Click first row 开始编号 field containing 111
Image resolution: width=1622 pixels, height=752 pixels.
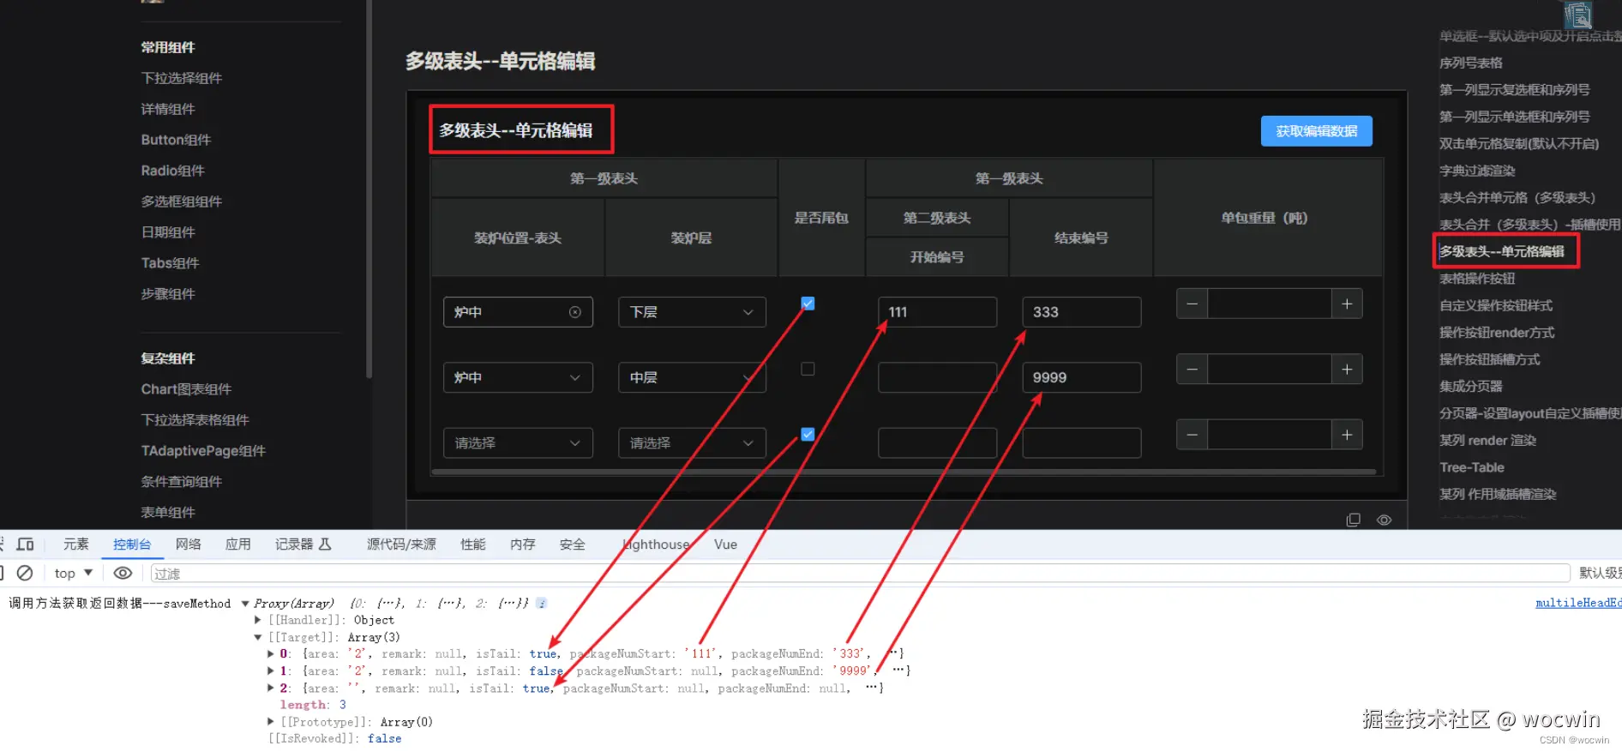pos(937,312)
